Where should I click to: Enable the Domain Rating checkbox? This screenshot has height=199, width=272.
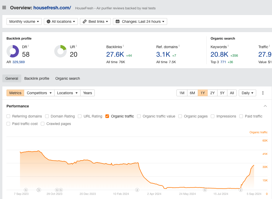(x=47, y=116)
